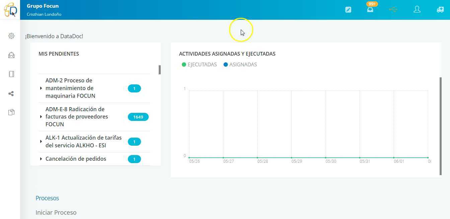Open the documents icon at sidebar bottom

point(11,112)
